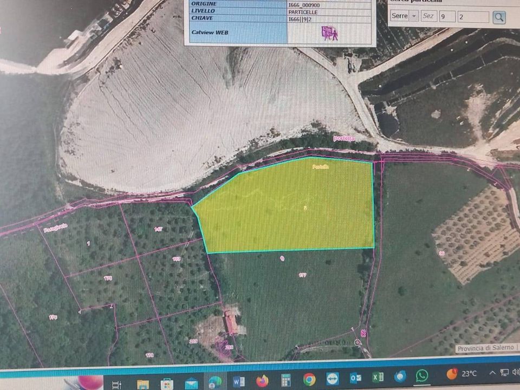Screen dimensions: 520x390
Task: Open WhatsApp from the taskbar
Action: (422, 375)
